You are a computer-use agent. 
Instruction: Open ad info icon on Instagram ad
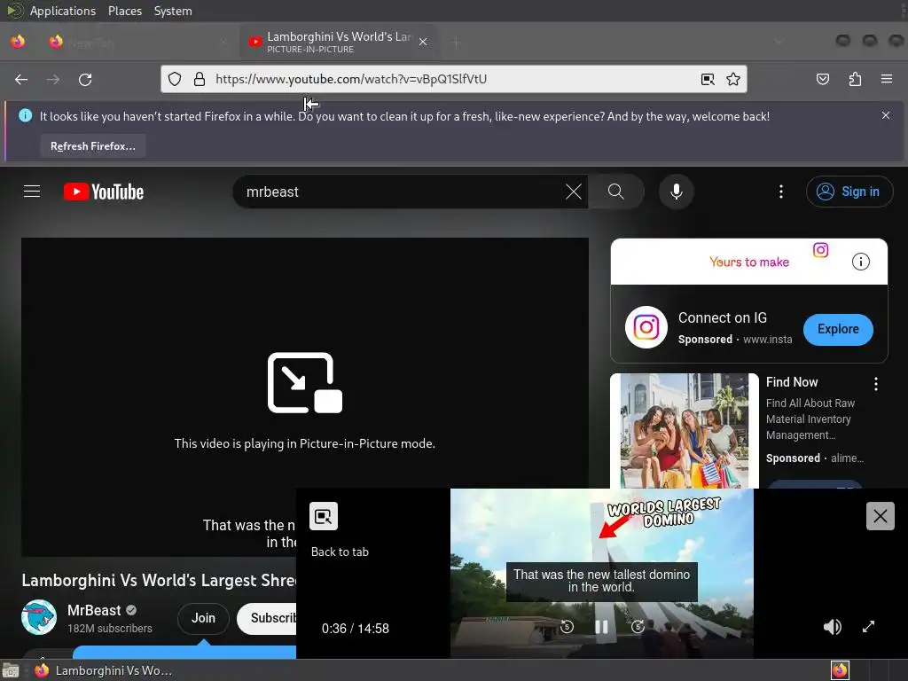[x=860, y=262]
